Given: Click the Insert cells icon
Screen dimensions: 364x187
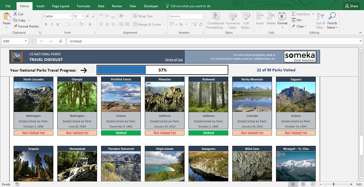Looking at the screenshot, I should 260,16.
